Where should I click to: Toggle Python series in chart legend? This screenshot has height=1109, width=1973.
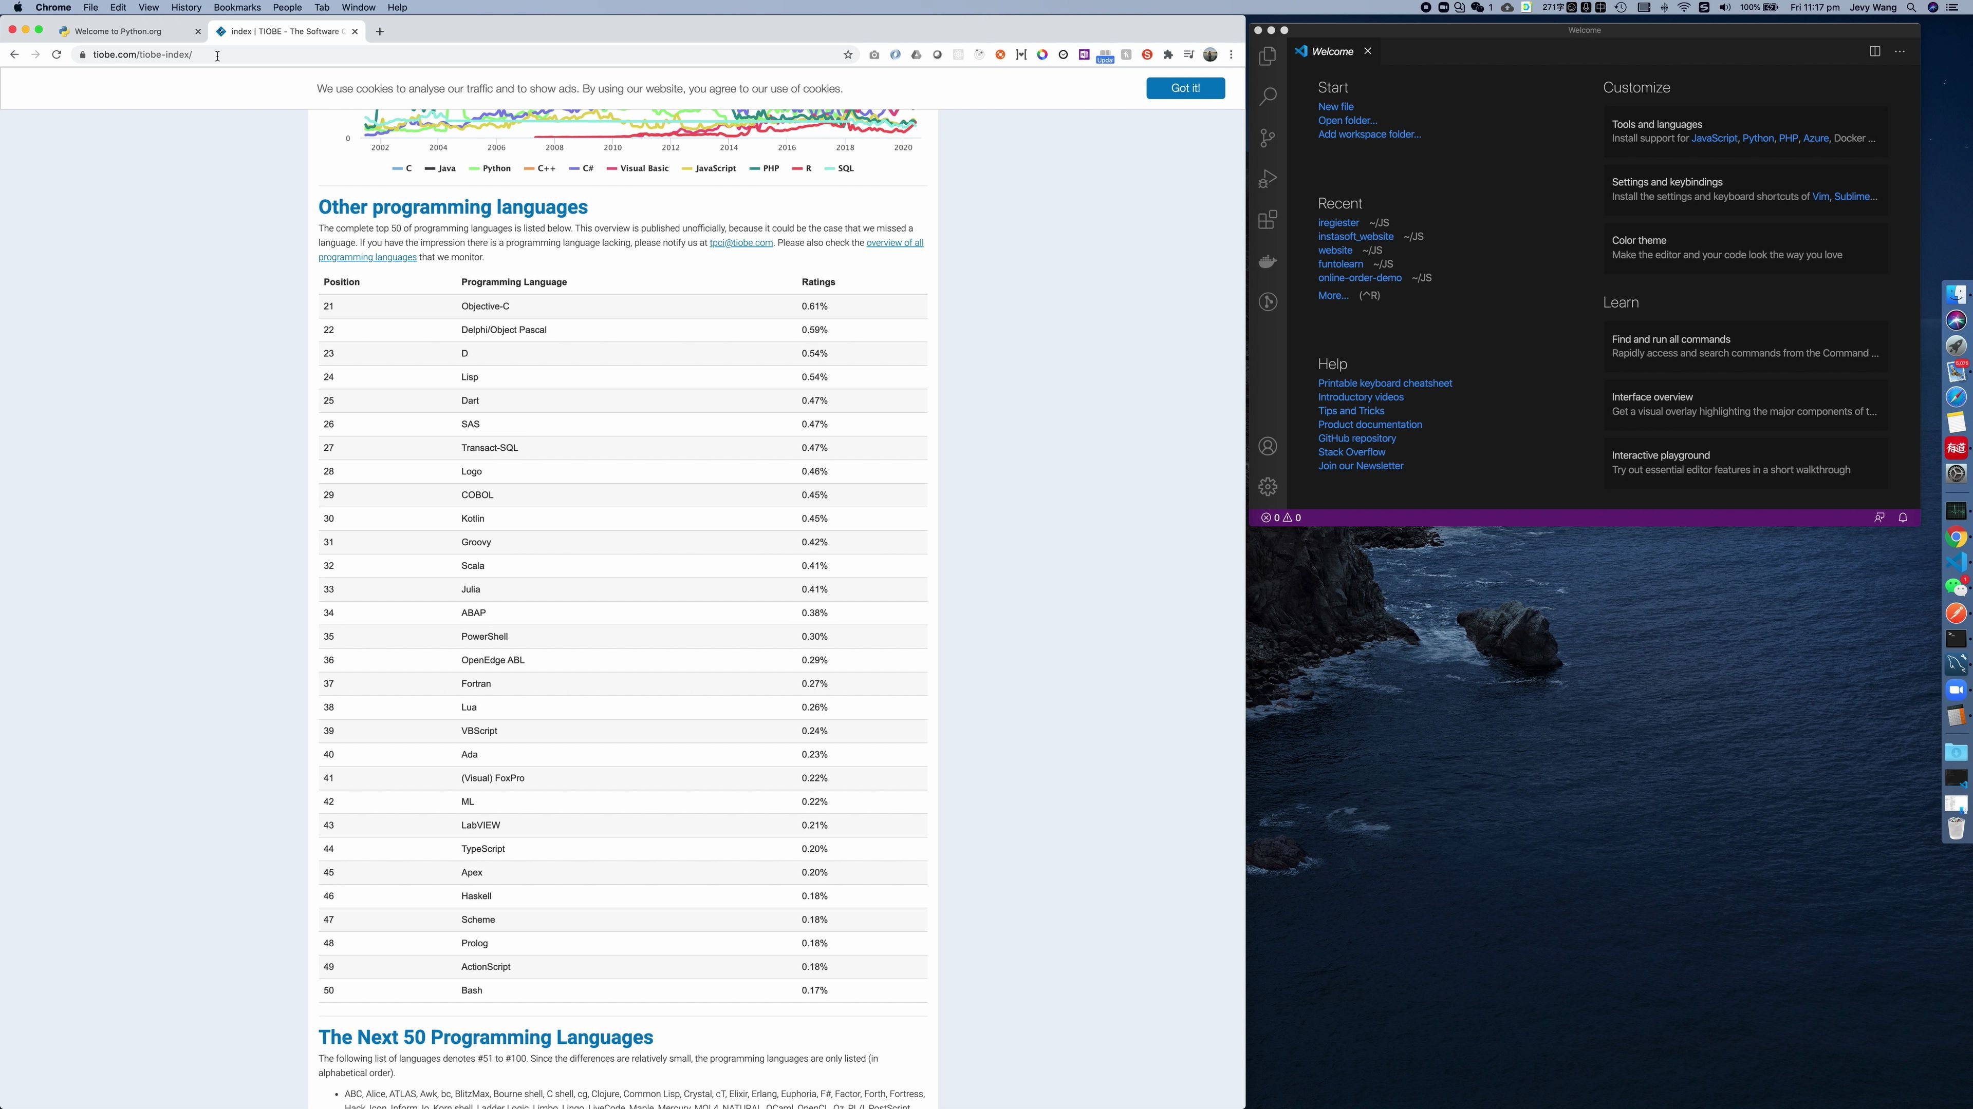coord(490,168)
